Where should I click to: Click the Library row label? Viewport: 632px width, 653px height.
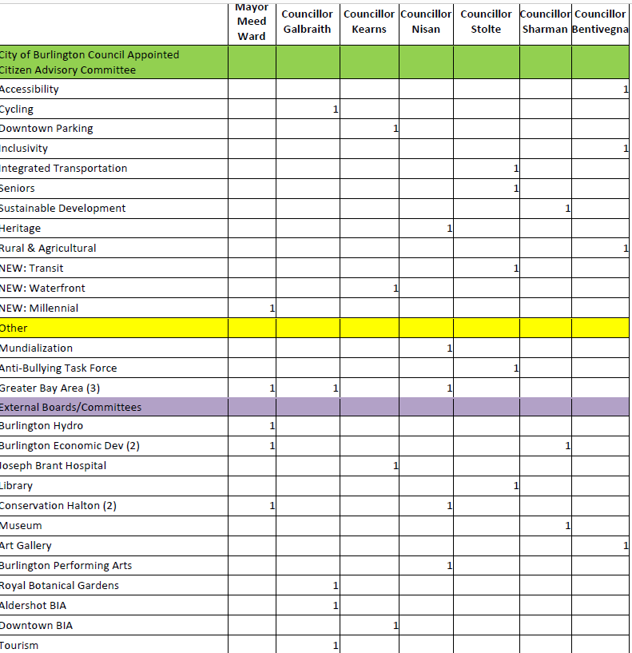[x=16, y=486]
